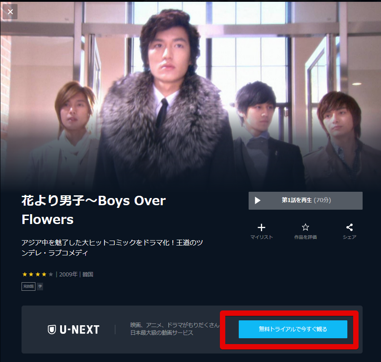Click the title 花より男子～Boys Over Flowers
This screenshot has height=362, width=381.
[x=94, y=210]
